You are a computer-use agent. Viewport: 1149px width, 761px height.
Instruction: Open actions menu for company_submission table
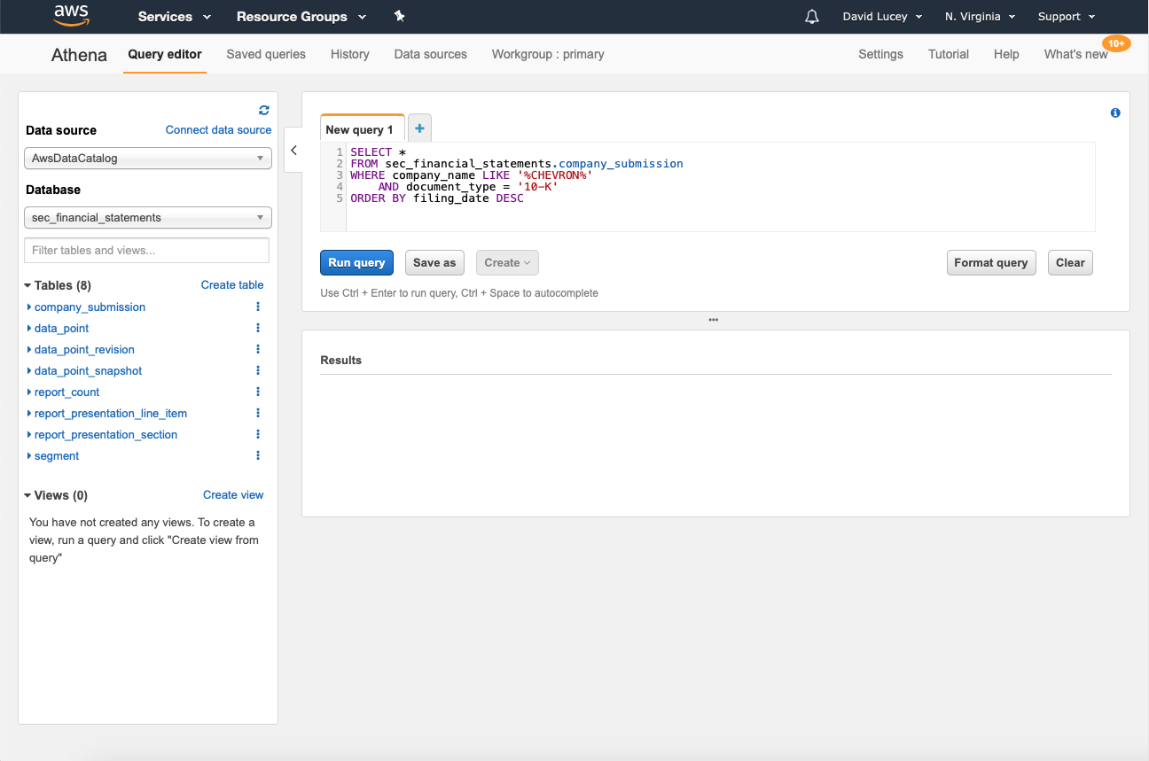coord(258,307)
